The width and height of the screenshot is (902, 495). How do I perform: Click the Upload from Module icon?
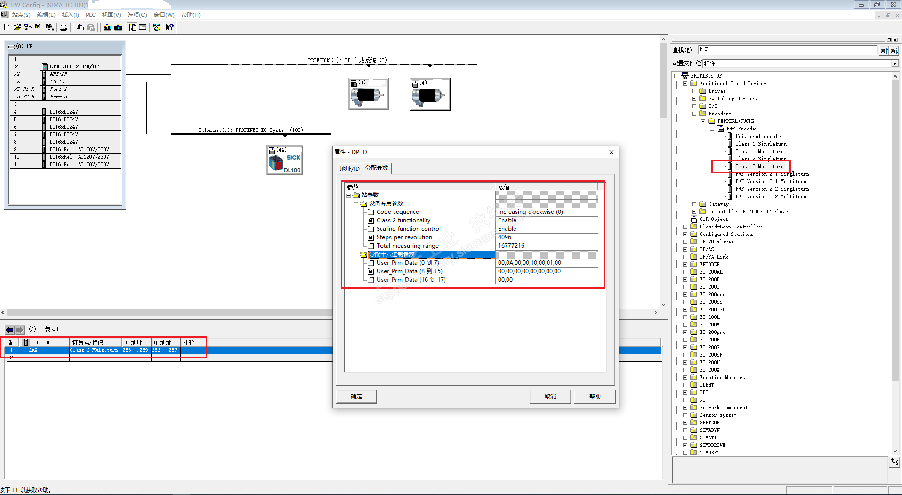pyautogui.click(x=118, y=27)
